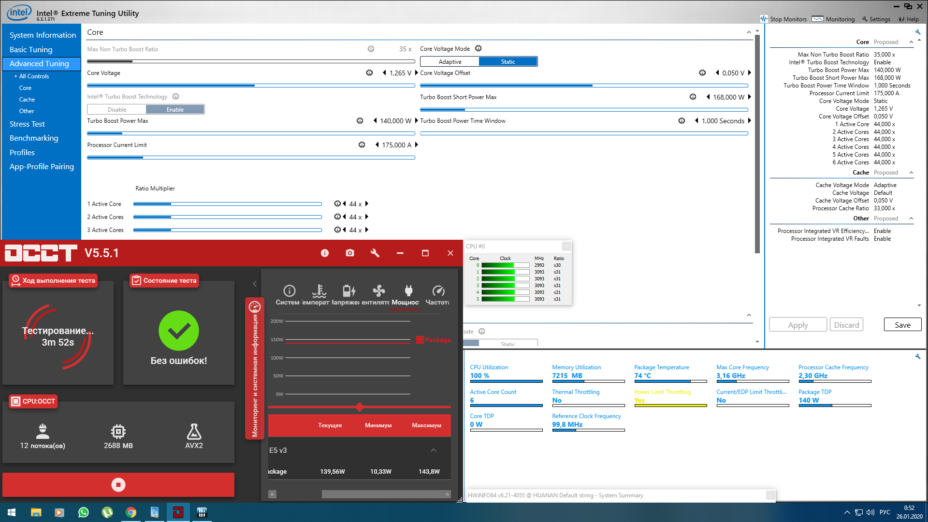This screenshot has width=928, height=522.
Task: Click the OCCT info icon
Action: pos(325,253)
